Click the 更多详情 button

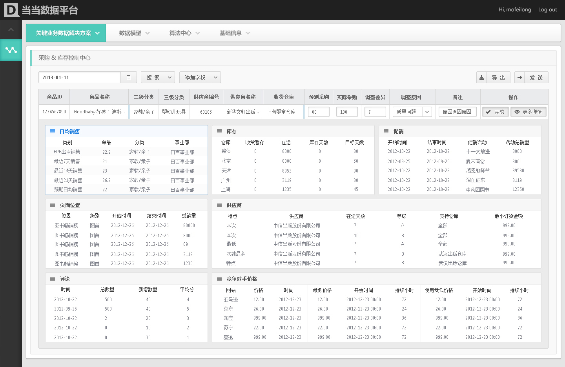pos(529,112)
